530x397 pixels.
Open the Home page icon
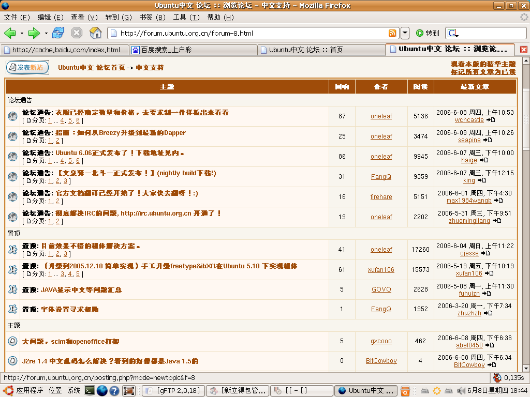96,33
